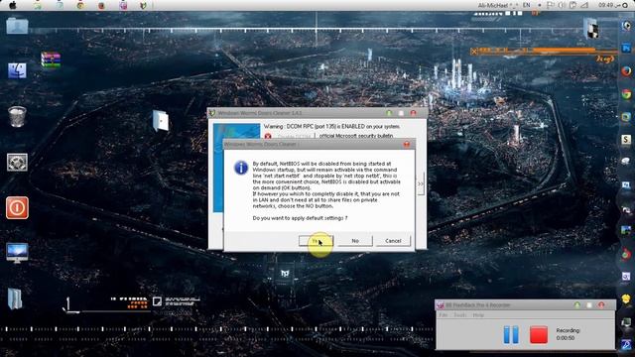Click the pink FlashBack icon in top bar
635x357 pixels.
pos(123,5)
